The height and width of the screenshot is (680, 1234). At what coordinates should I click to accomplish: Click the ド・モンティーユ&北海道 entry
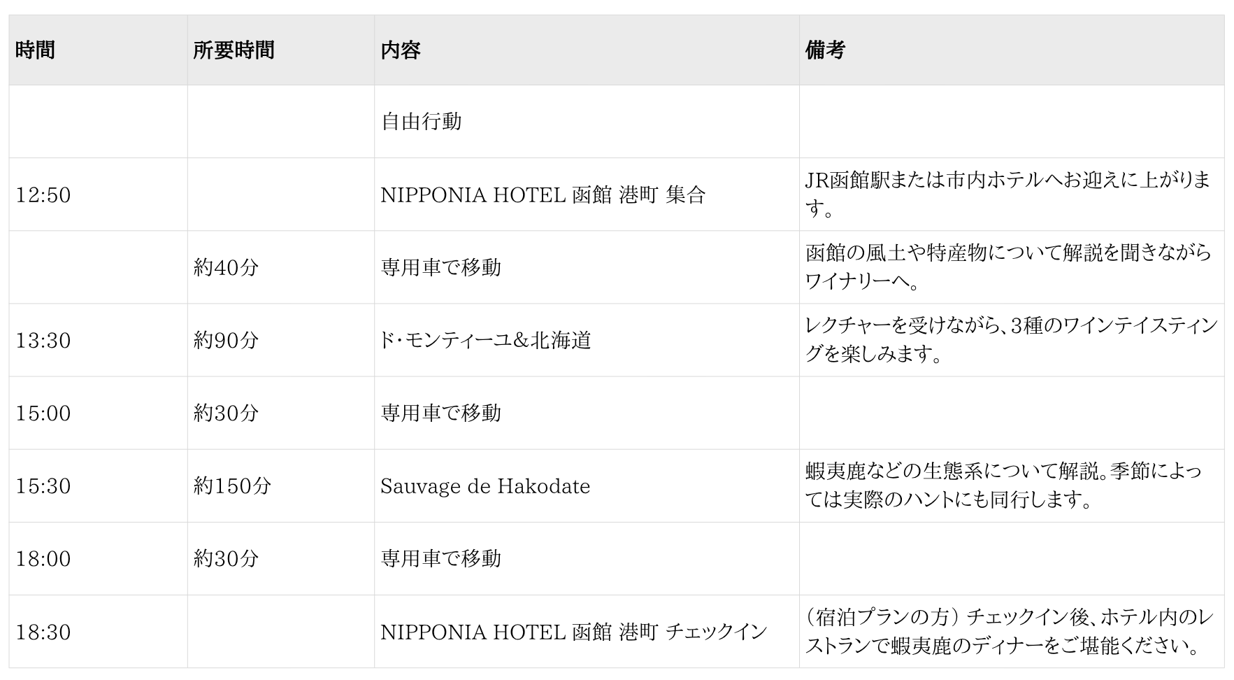[486, 341]
